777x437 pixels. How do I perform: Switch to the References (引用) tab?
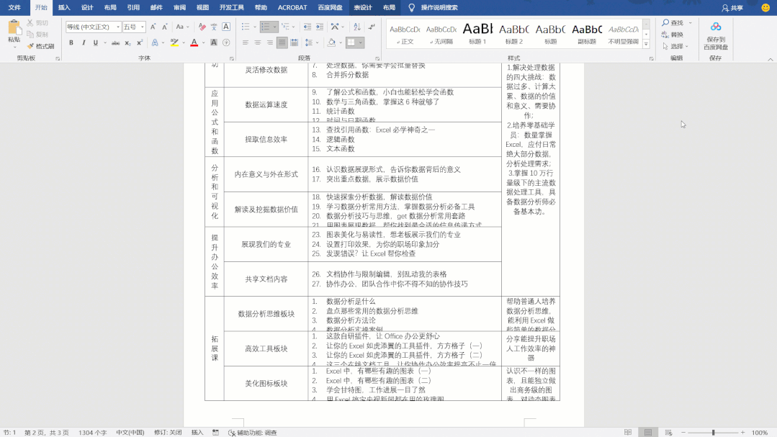pyautogui.click(x=133, y=7)
